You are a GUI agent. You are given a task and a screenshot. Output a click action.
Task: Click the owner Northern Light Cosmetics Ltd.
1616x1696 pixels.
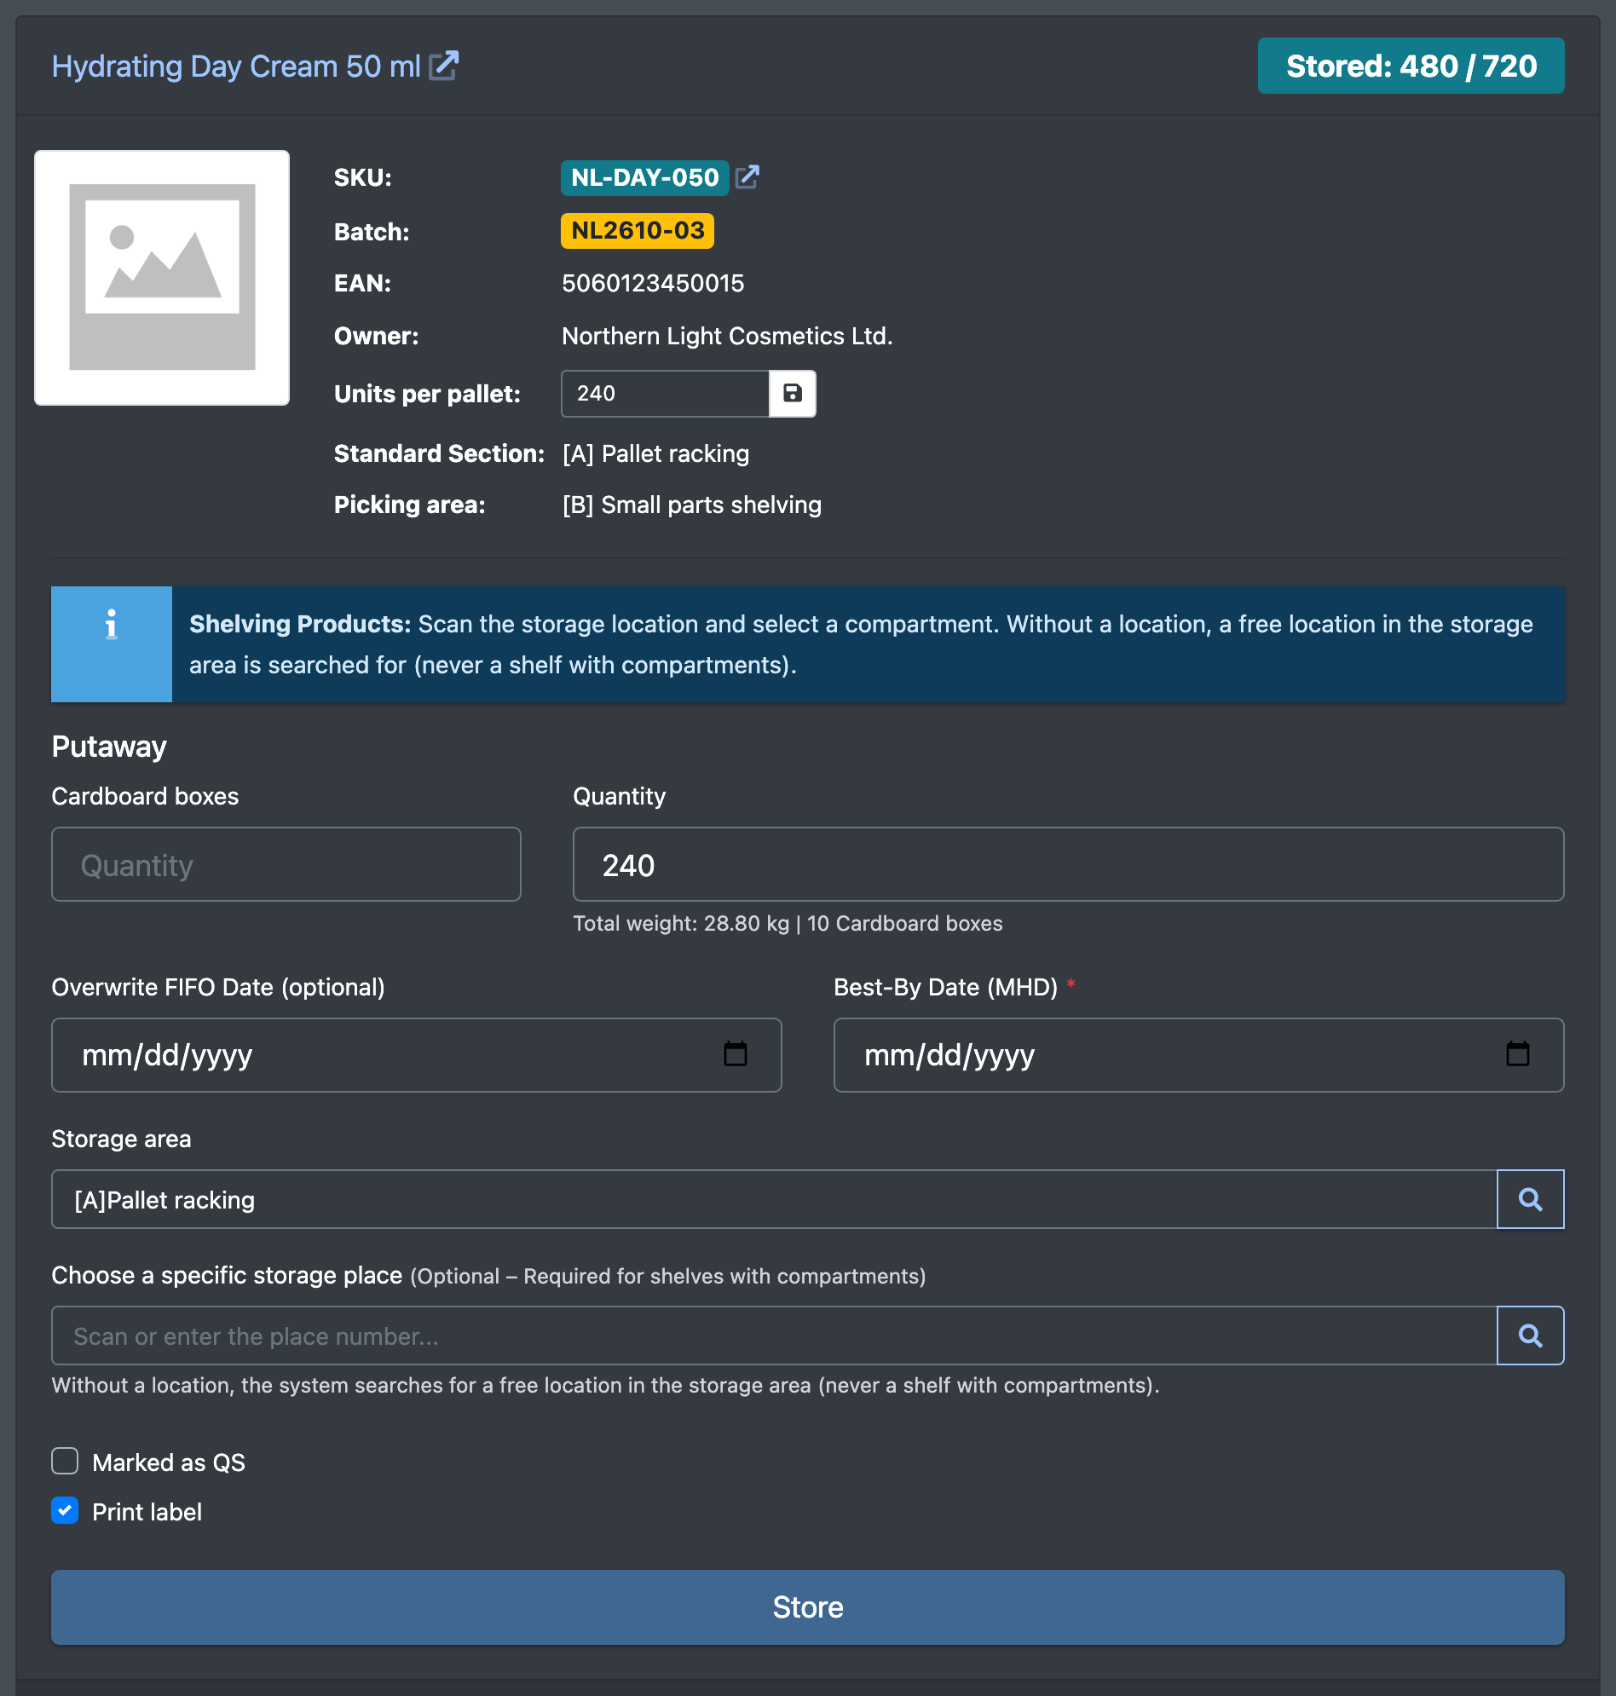click(727, 336)
